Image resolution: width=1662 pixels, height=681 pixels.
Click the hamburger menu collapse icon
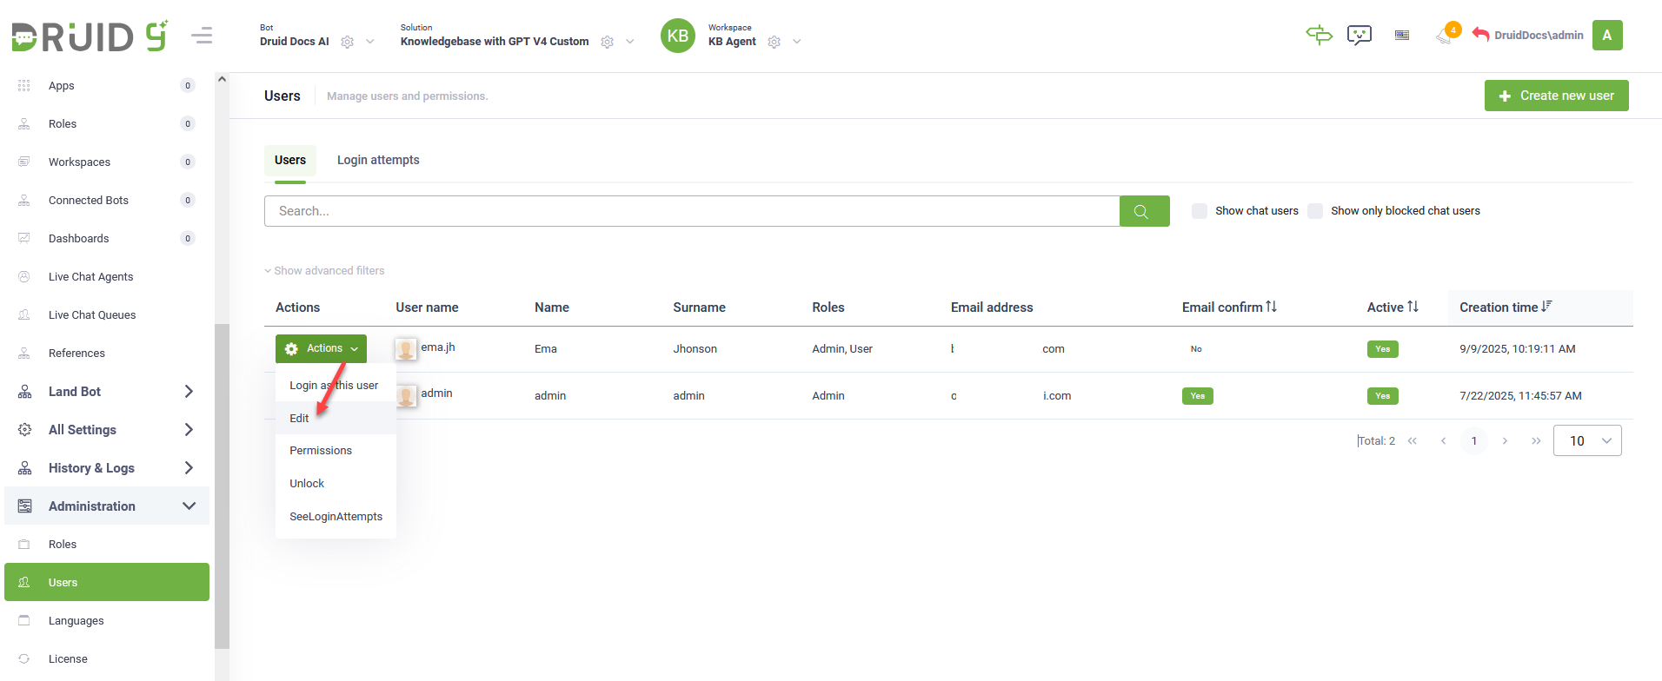(x=202, y=36)
